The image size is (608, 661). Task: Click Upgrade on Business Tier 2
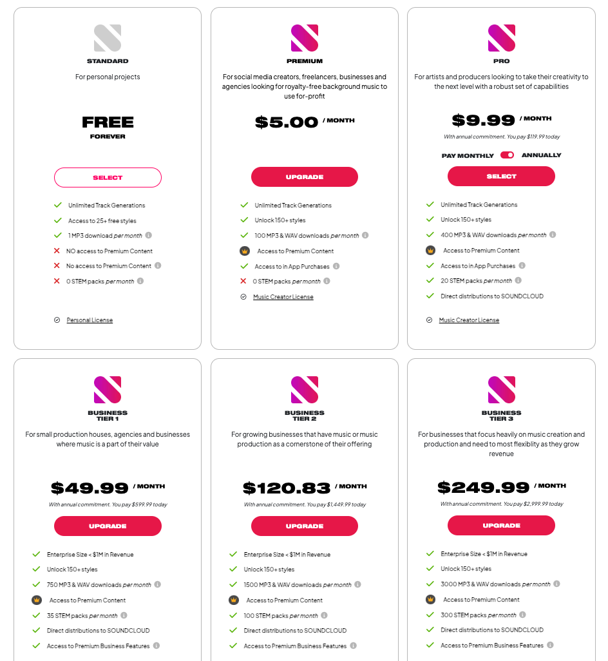pyautogui.click(x=304, y=526)
